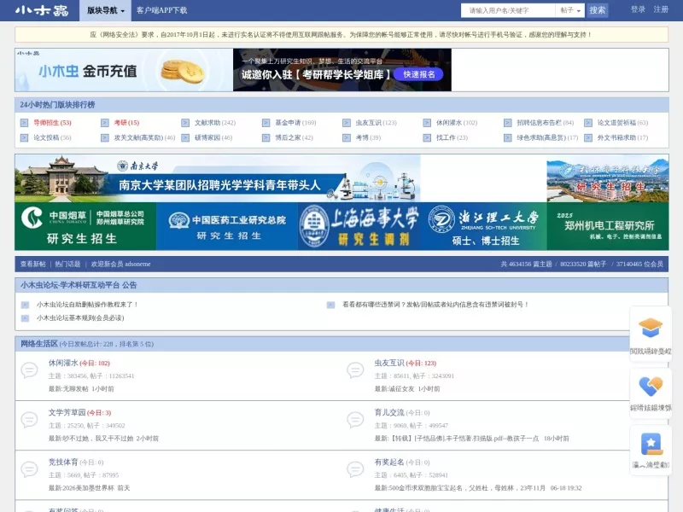Click speech bubble icon for 文学芳草园
Screen dimensions: 683x512
tap(29, 420)
